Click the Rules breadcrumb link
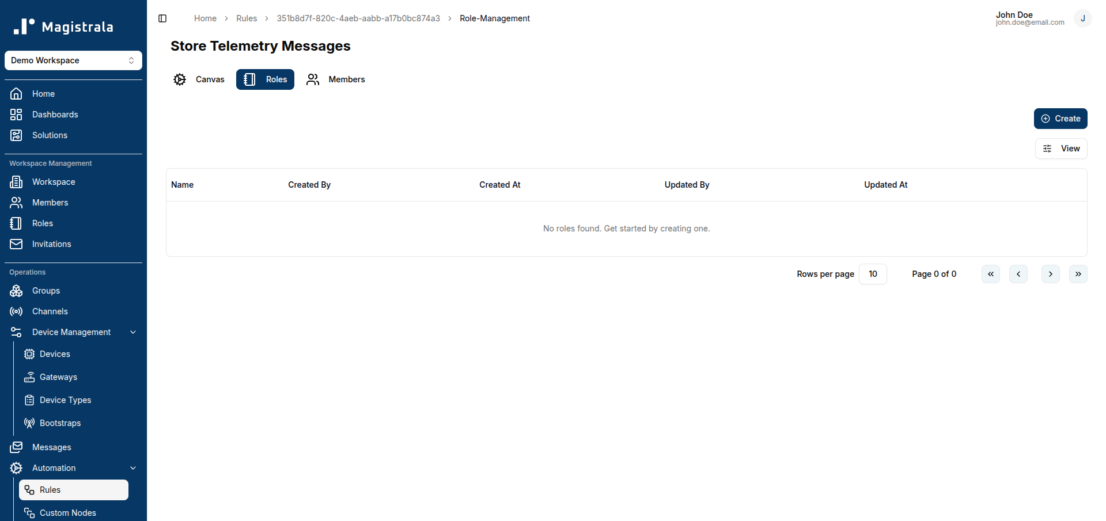Viewport: 1106px width, 521px height. pyautogui.click(x=247, y=18)
